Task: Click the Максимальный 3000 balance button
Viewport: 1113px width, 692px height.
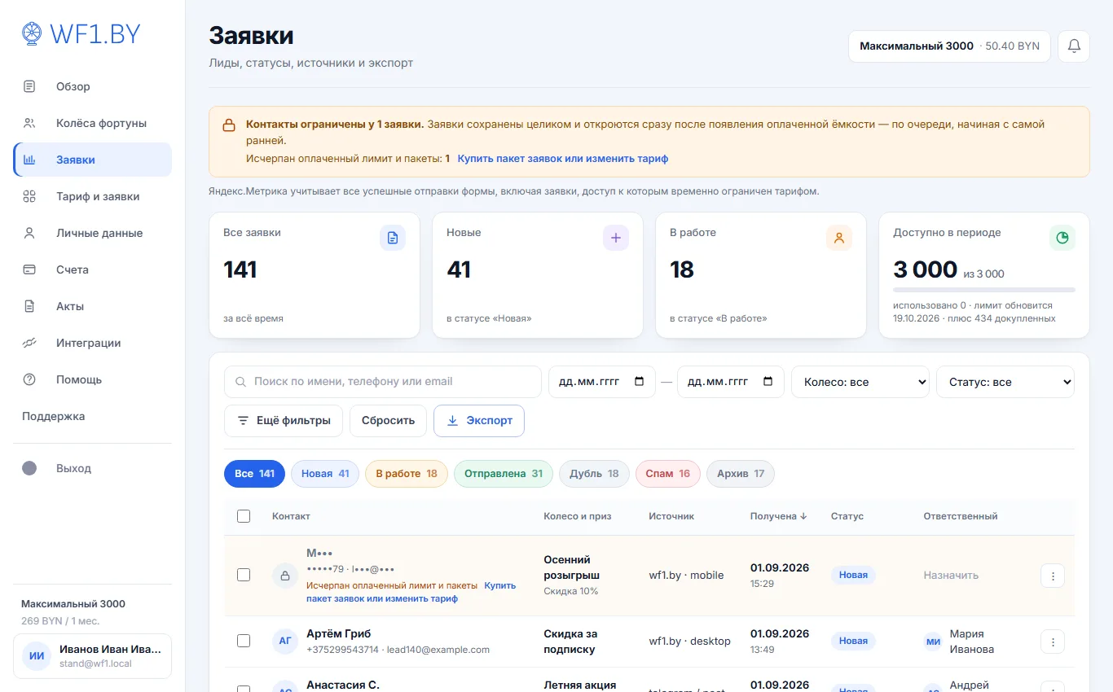Action: tap(950, 46)
